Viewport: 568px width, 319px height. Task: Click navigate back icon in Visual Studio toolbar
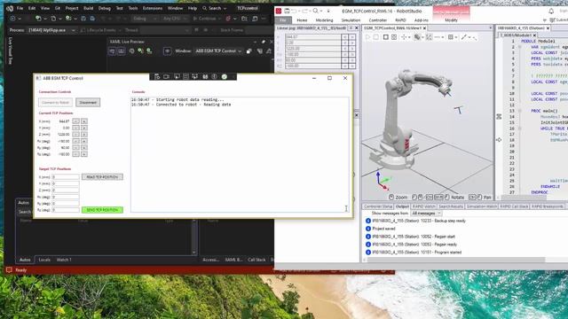pos(13,19)
